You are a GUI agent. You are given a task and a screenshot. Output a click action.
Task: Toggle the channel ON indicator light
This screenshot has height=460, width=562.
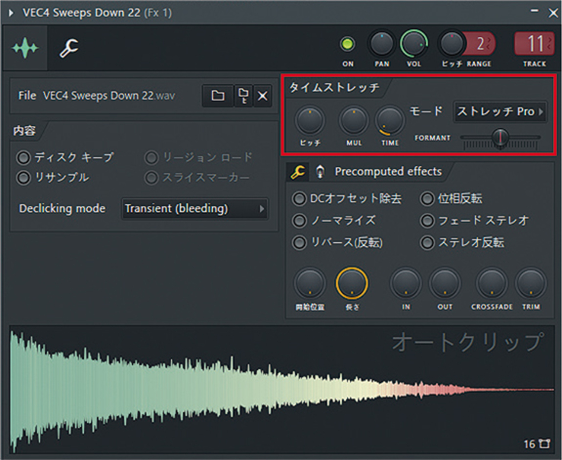pyautogui.click(x=348, y=44)
